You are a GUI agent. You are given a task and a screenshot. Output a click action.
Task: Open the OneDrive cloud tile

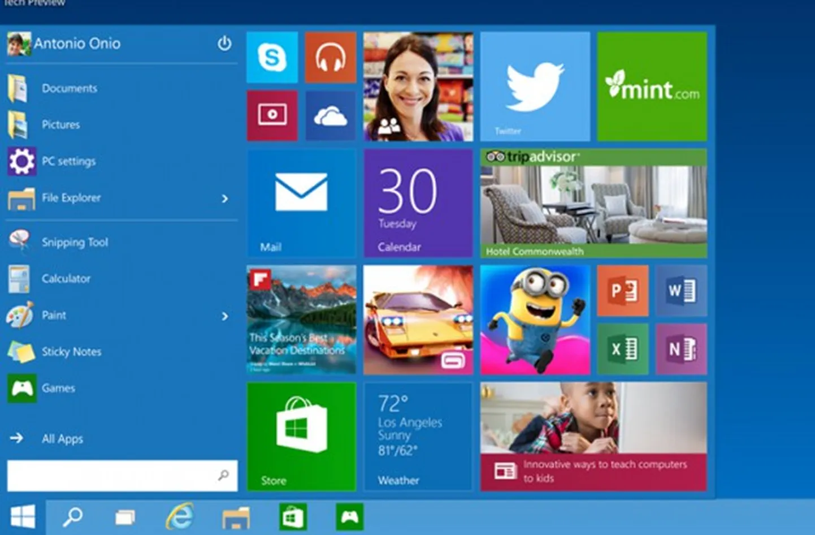pyautogui.click(x=331, y=115)
